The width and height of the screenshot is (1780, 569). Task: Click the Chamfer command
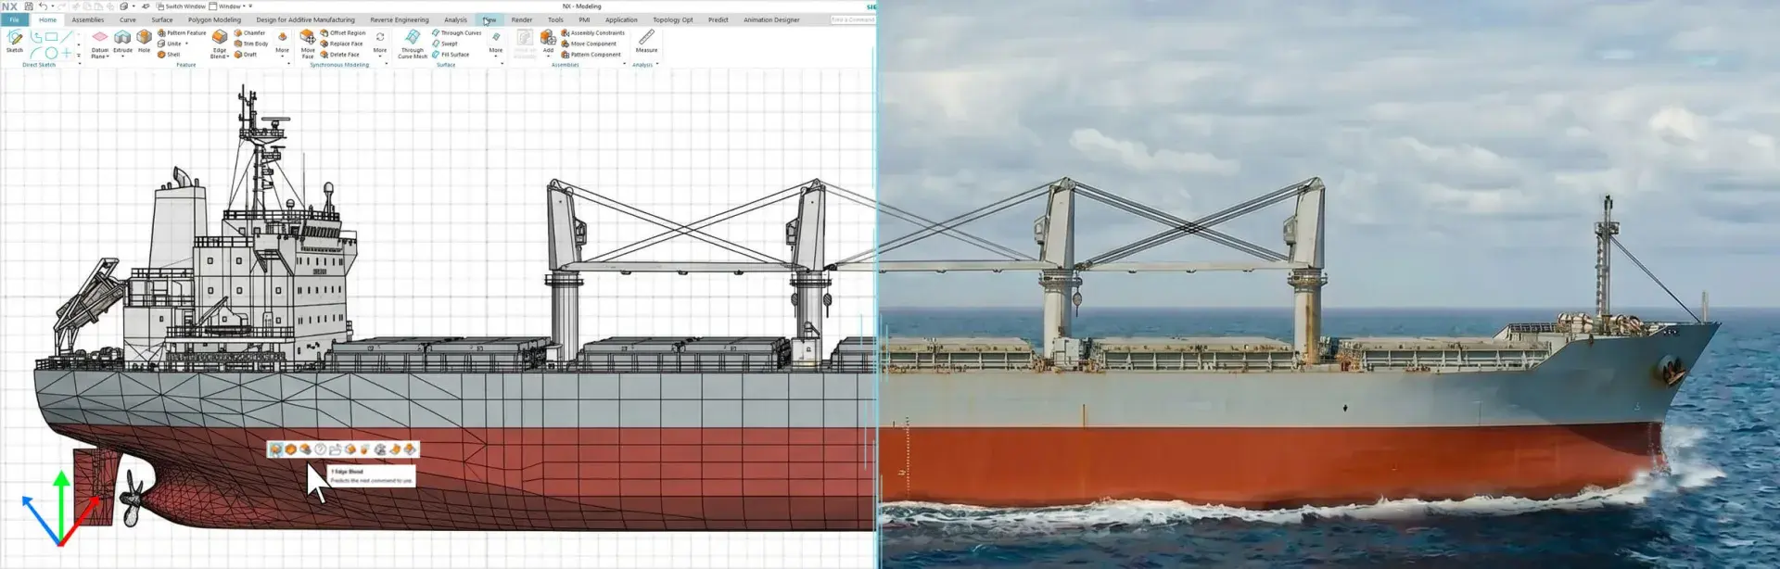coord(249,32)
